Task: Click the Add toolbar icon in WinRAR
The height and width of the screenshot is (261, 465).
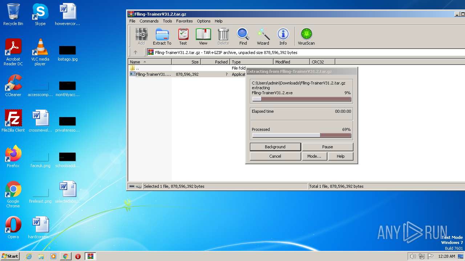Action: tap(141, 37)
